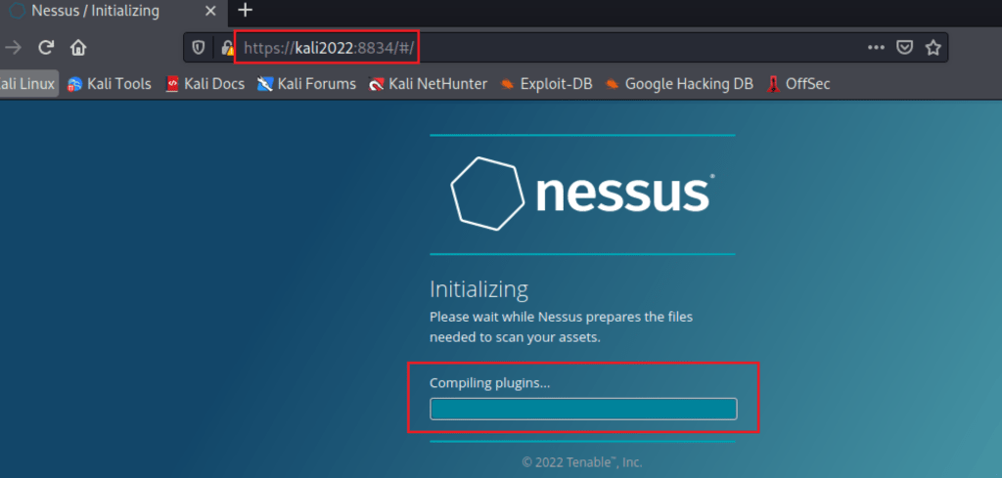The width and height of the screenshot is (1002, 478).
Task: Reload the current page
Action: point(45,48)
